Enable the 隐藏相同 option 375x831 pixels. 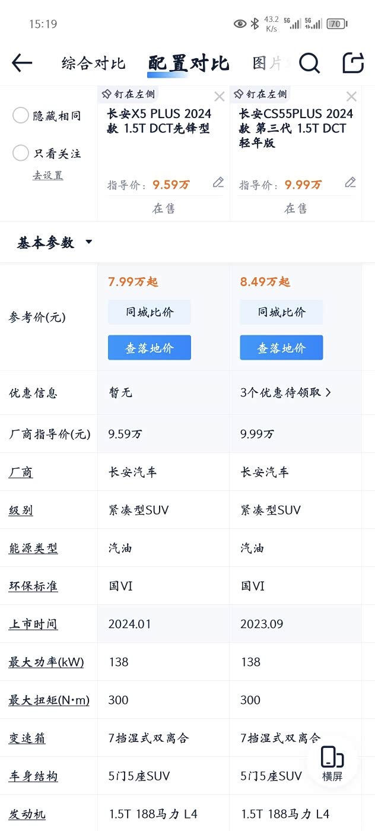21,116
